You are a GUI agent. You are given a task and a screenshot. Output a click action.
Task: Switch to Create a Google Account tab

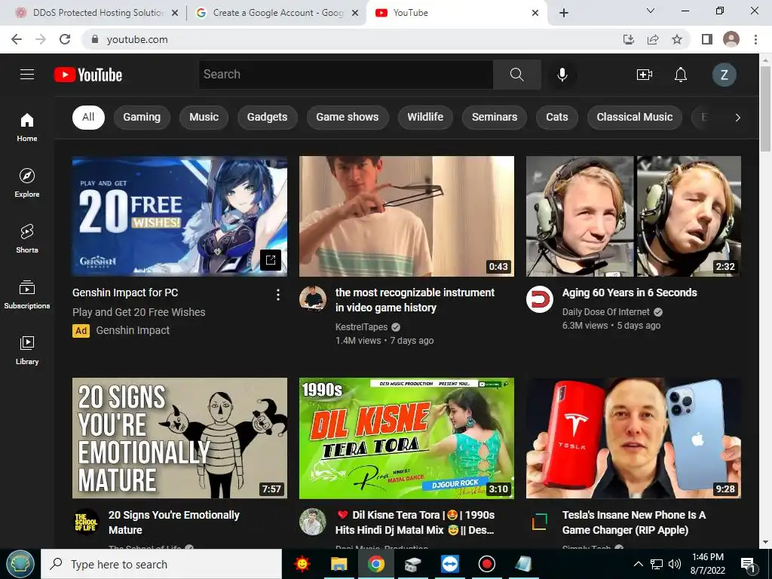[x=276, y=13]
